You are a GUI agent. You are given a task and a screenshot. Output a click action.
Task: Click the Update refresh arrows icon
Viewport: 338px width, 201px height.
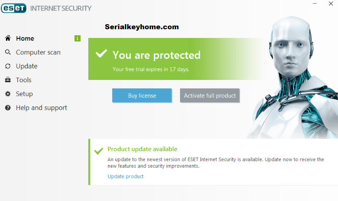8,66
